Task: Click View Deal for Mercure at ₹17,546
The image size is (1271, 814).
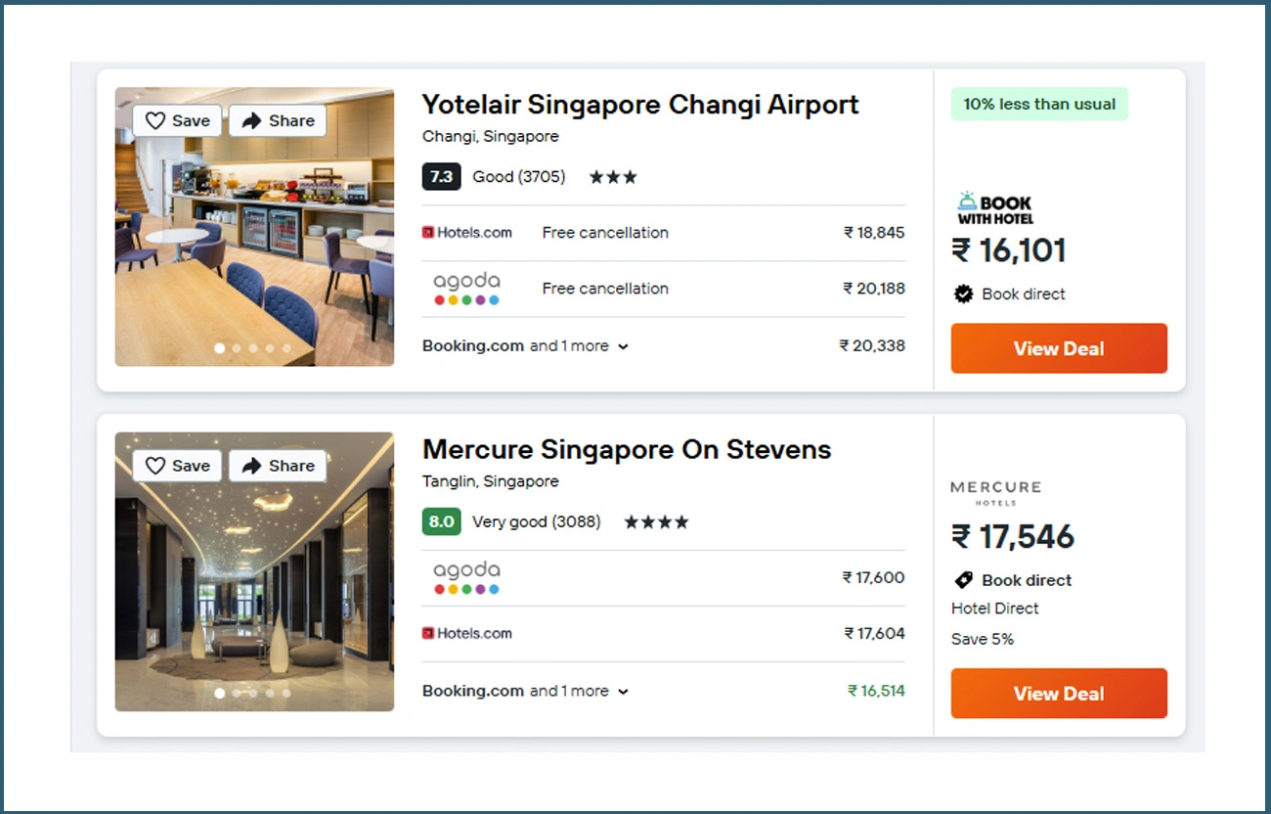Action: 1059,694
